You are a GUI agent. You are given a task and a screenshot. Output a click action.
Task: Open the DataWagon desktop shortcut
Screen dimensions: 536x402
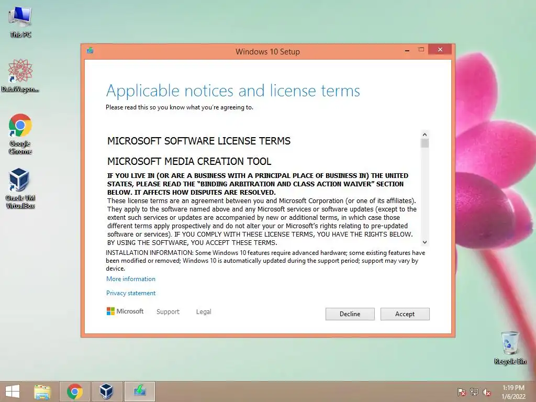pyautogui.click(x=20, y=75)
